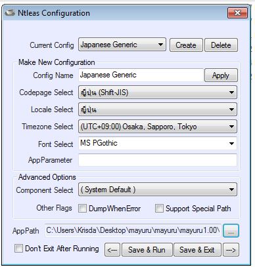Click the Other Flags label
This screenshot has height=267, width=255.
[54, 208]
